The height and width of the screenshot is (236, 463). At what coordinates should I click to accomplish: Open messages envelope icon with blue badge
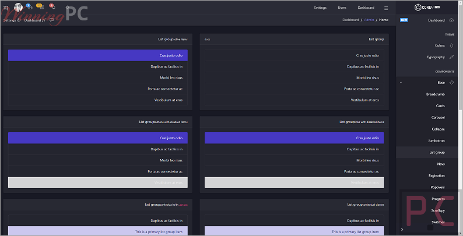coord(30,7)
